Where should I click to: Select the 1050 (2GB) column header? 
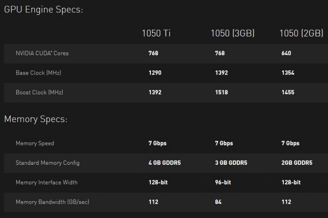[x=301, y=34]
